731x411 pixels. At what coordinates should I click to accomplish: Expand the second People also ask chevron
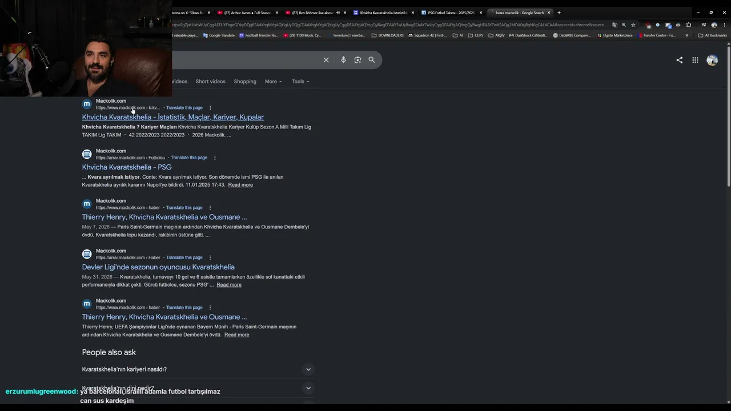[x=308, y=388]
